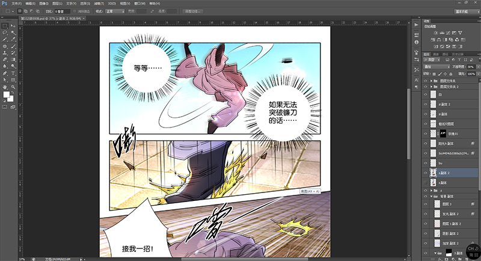The image size is (481, 261).
Task: Select the Spot Healing Brush tool
Action: 5,46
